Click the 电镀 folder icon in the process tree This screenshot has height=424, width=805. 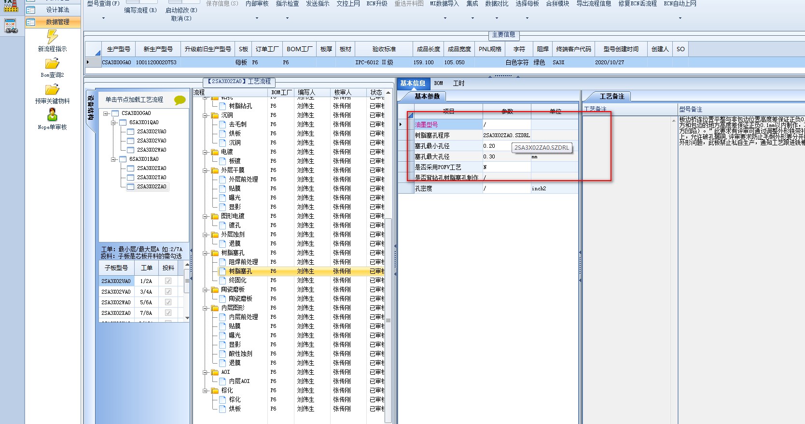tap(215, 152)
